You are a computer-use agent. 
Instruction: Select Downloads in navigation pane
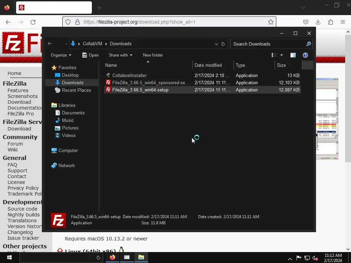click(73, 83)
